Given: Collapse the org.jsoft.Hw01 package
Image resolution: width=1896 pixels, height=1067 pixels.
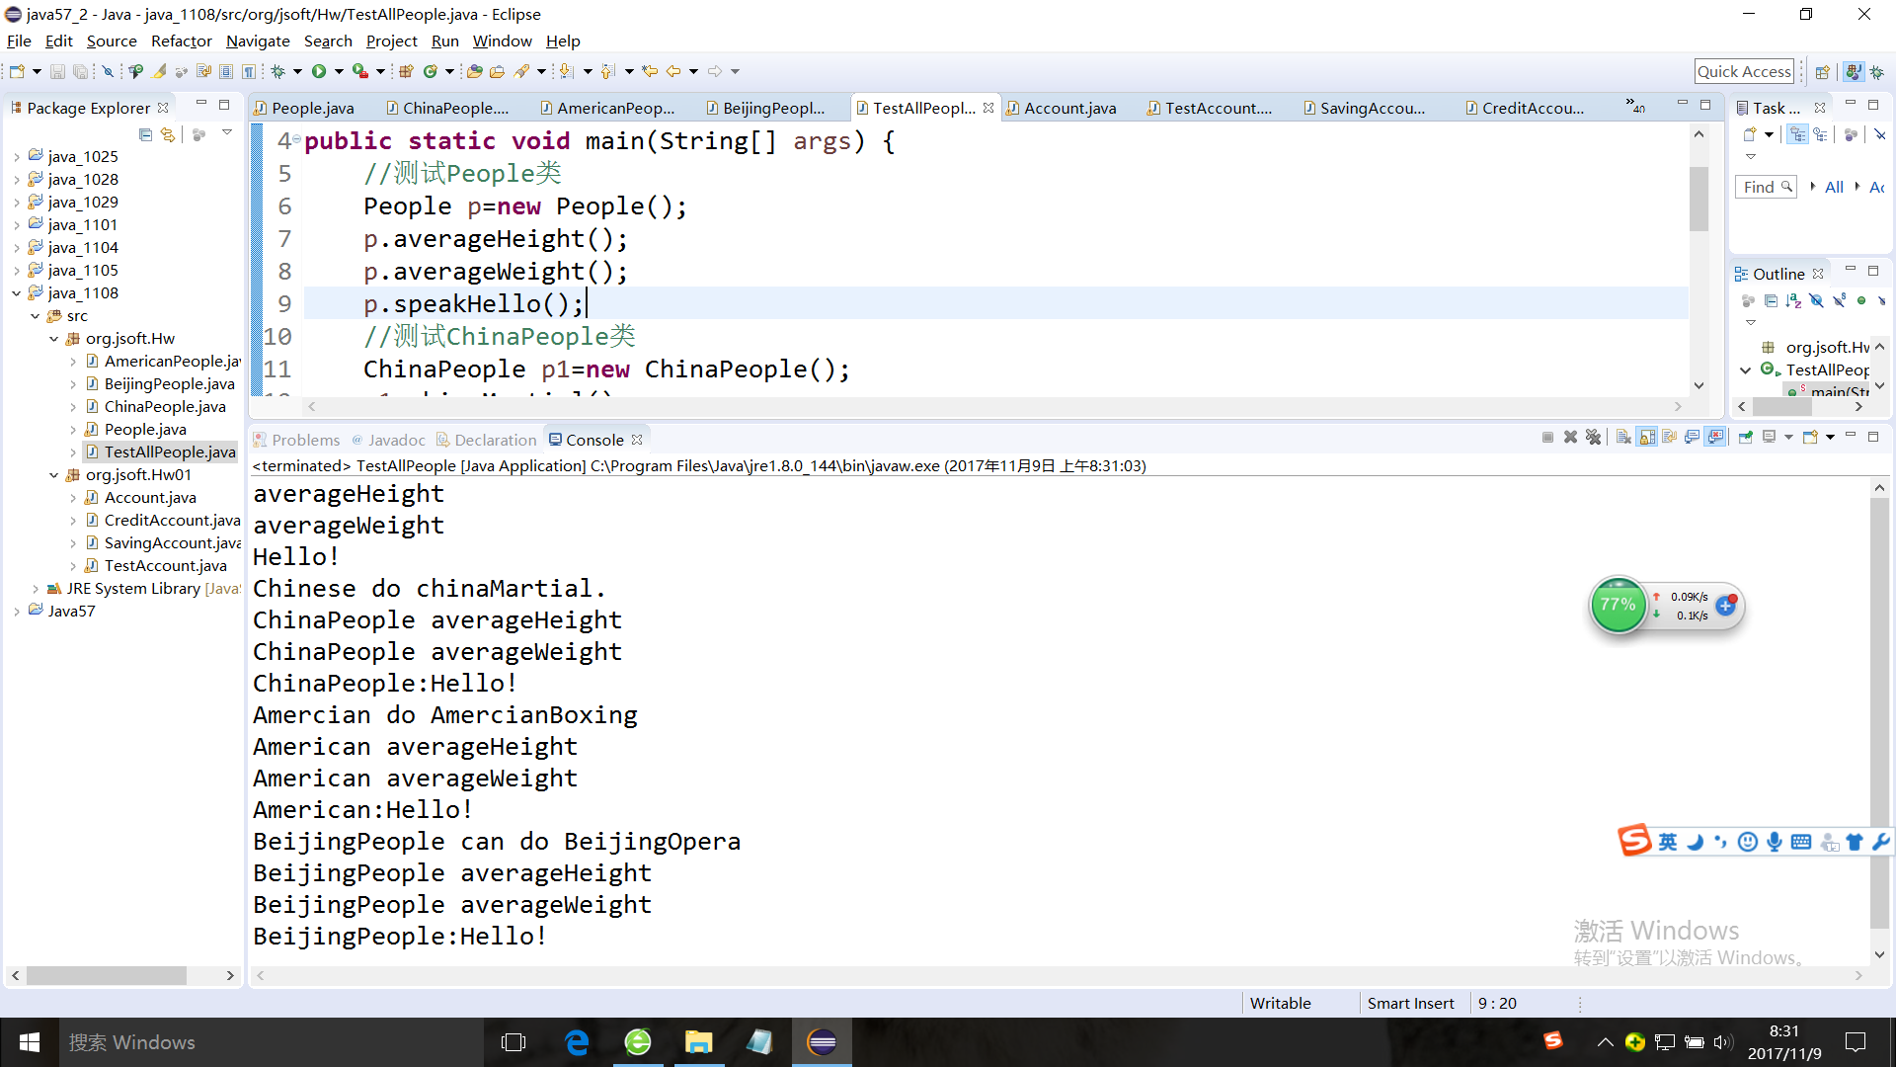Looking at the screenshot, I should tap(54, 475).
